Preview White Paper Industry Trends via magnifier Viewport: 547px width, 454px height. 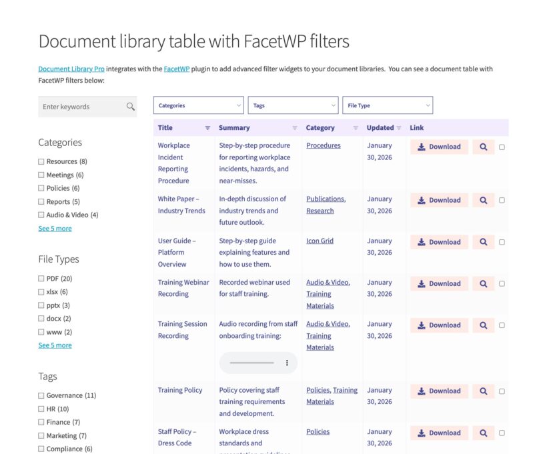click(483, 200)
